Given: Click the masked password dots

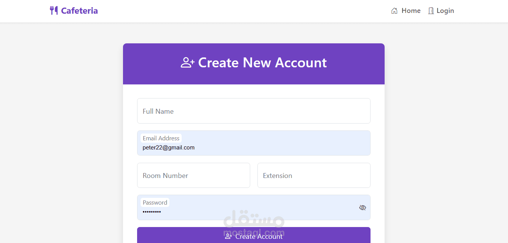Looking at the screenshot, I should (x=152, y=212).
